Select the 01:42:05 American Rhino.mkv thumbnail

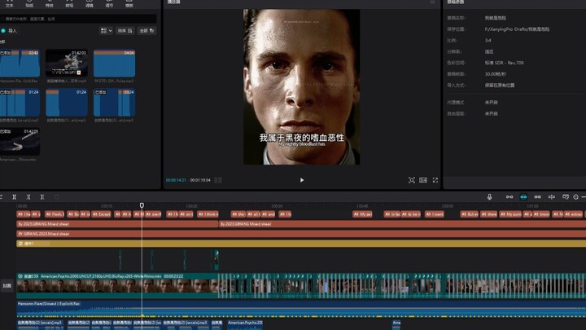point(20,142)
